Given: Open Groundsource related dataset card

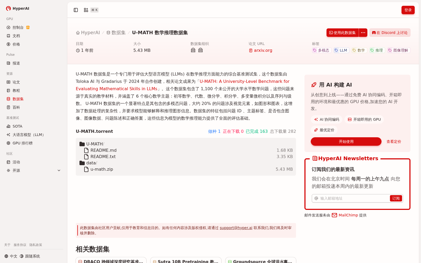Looking at the screenshot, I should click(x=261, y=260).
